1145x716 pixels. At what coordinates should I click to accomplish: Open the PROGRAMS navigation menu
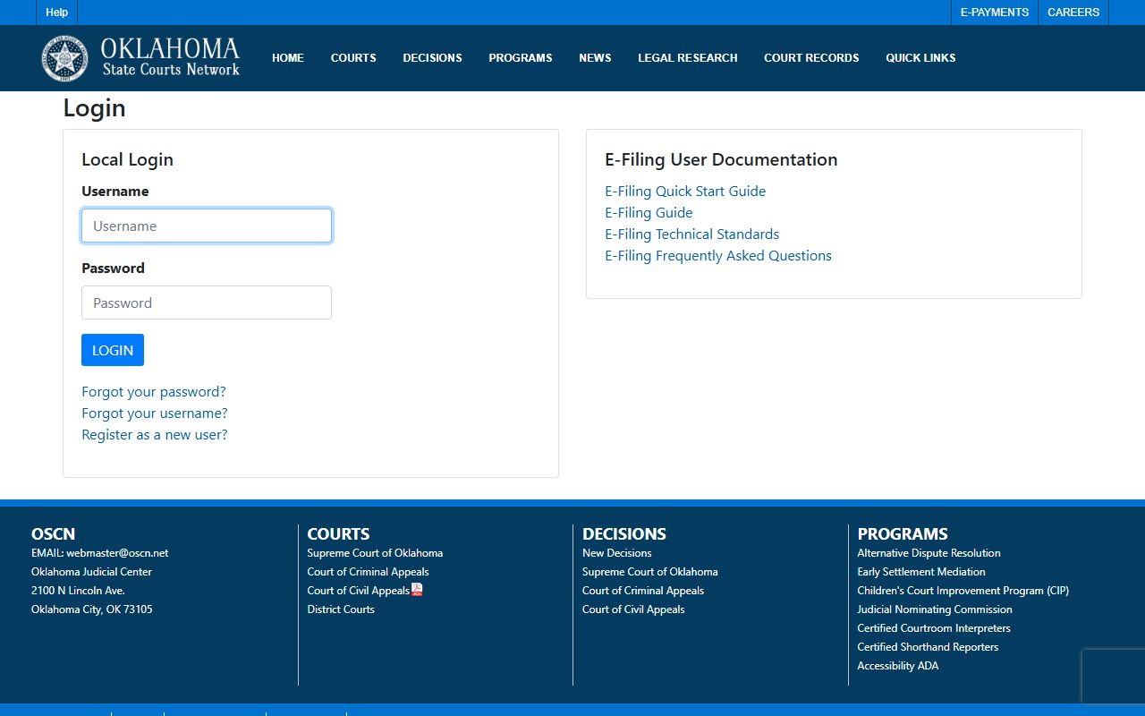tap(521, 58)
